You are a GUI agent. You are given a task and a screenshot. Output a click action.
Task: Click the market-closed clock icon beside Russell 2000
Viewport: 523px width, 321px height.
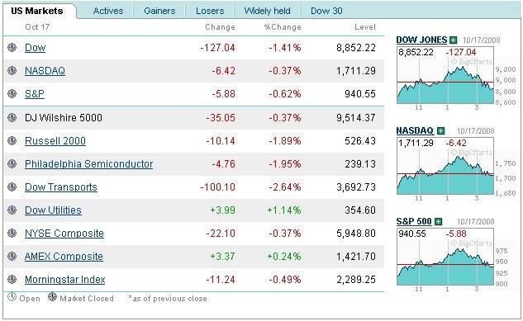tap(12, 141)
